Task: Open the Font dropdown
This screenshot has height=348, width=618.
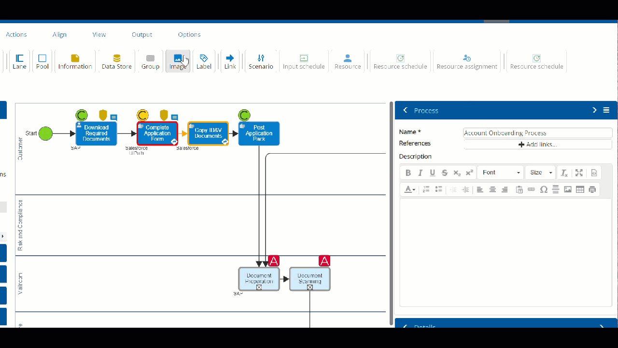Action: 501,173
